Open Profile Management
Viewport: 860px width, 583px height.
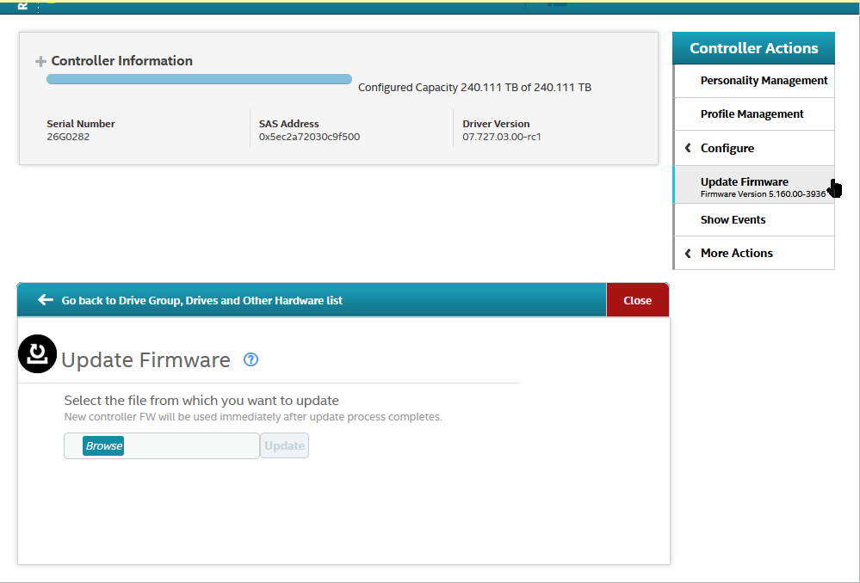point(752,114)
